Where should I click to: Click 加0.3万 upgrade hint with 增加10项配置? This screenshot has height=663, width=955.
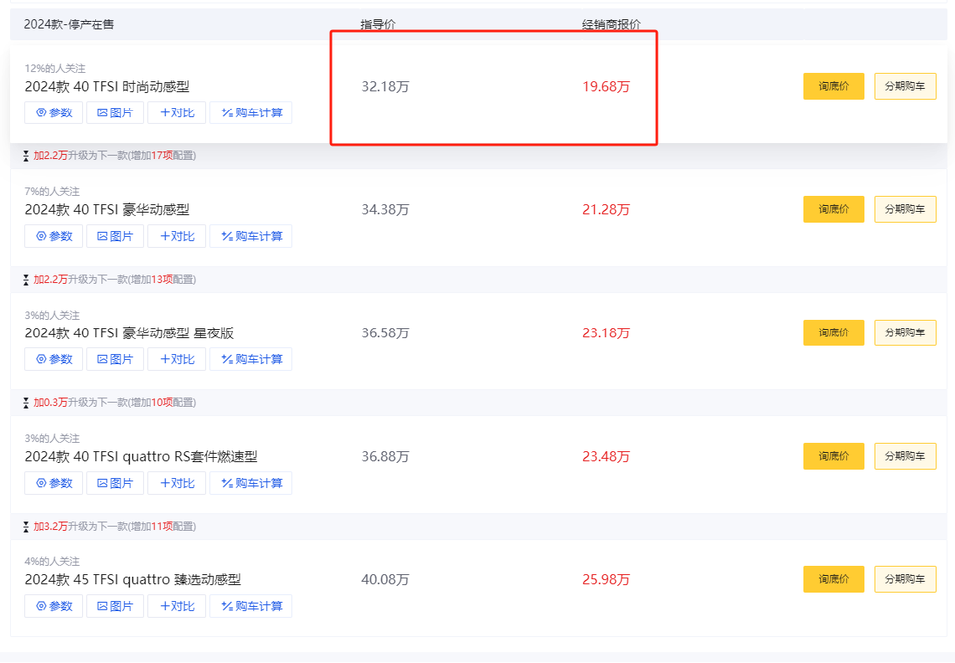[x=113, y=402]
